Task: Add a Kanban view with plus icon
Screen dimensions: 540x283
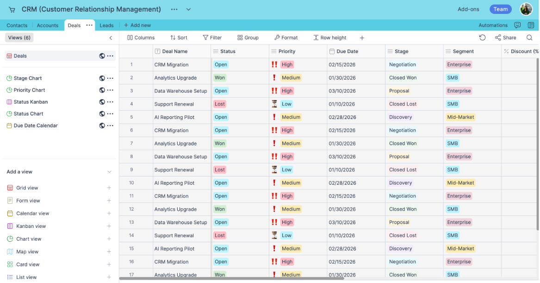Action: click(109, 226)
